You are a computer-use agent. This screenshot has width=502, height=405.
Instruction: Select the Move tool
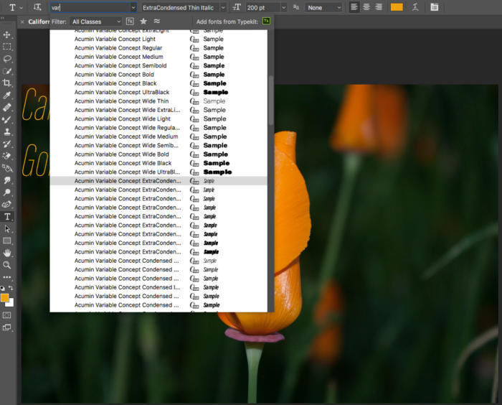(x=6, y=34)
